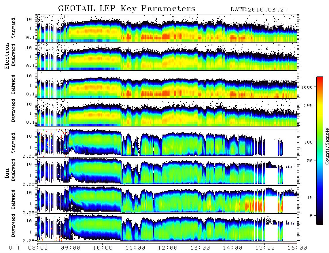Click the "16:00" time tick label
329x253 pixels.
point(297,248)
